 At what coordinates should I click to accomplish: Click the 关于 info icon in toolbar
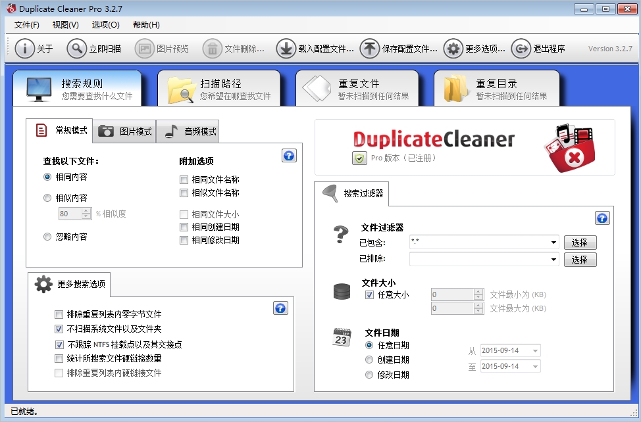(24, 49)
